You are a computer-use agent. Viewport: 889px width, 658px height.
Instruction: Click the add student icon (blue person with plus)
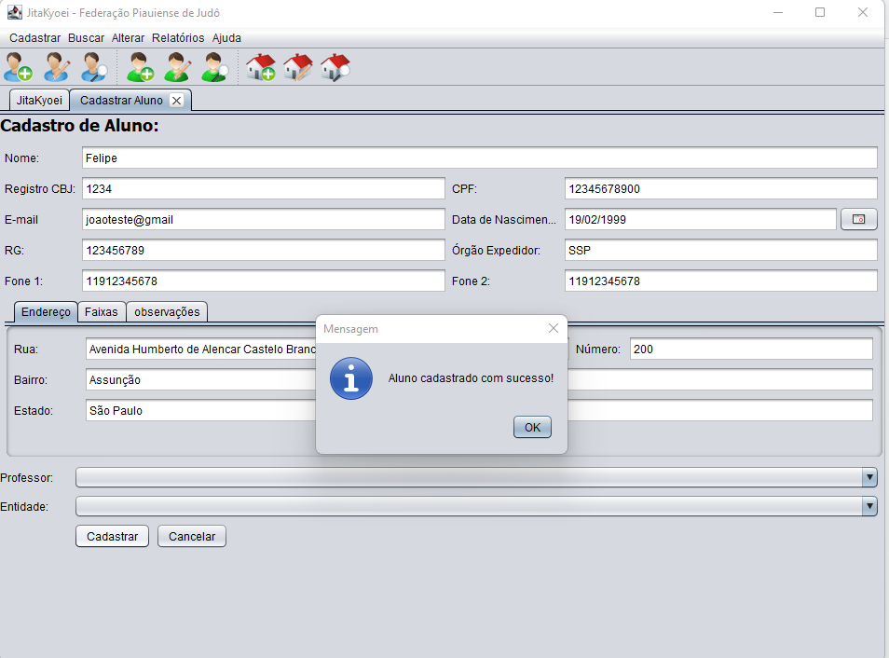click(18, 67)
